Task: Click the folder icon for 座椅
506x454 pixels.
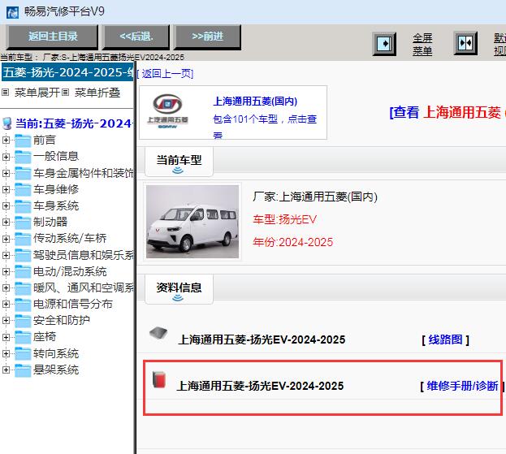Action: (23, 337)
